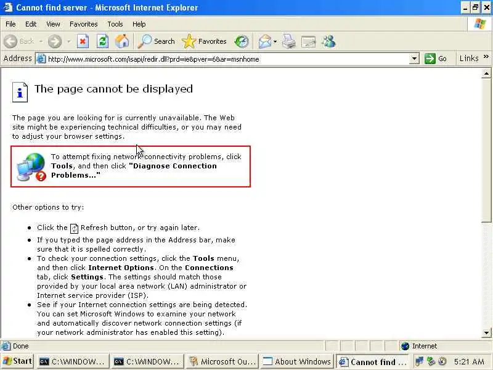This screenshot has height=370, width=493.
Task: Click the third tray icon beside the clock
Action: (442, 361)
